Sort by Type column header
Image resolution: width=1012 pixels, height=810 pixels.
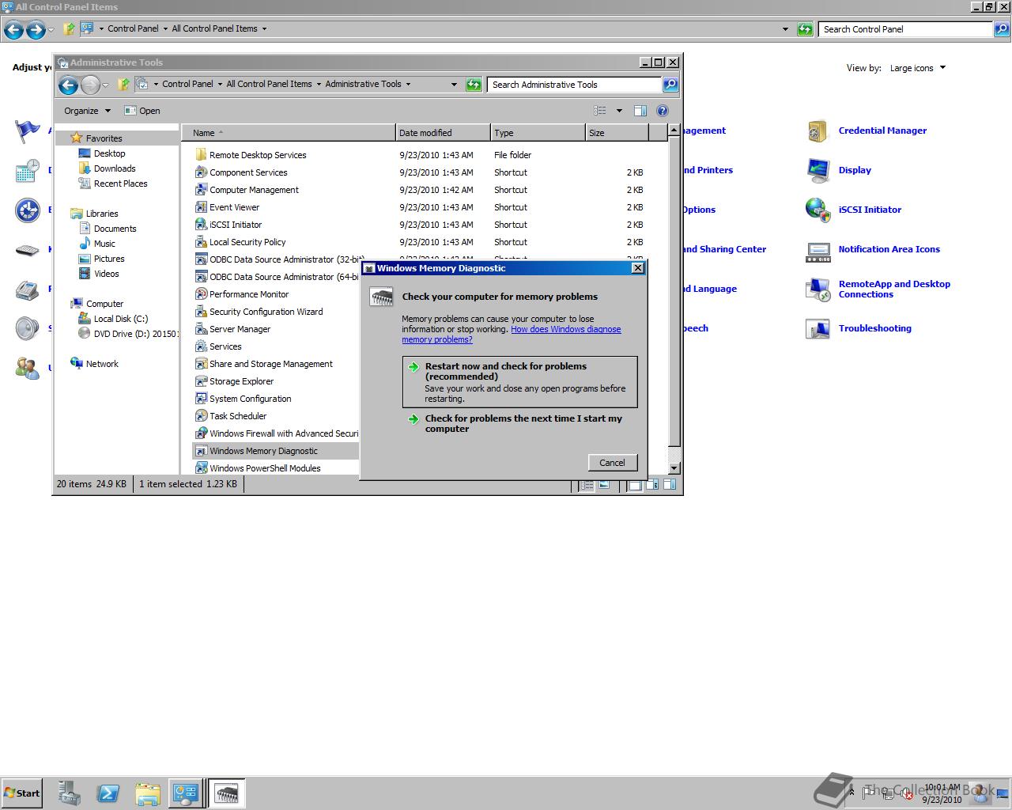[x=538, y=133]
